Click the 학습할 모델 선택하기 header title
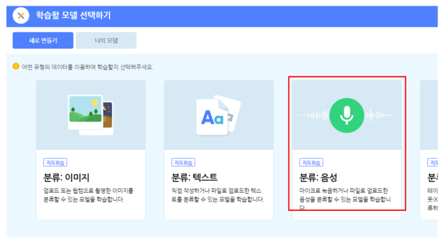Image resolution: width=447 pixels, height=242 pixels. click(73, 15)
